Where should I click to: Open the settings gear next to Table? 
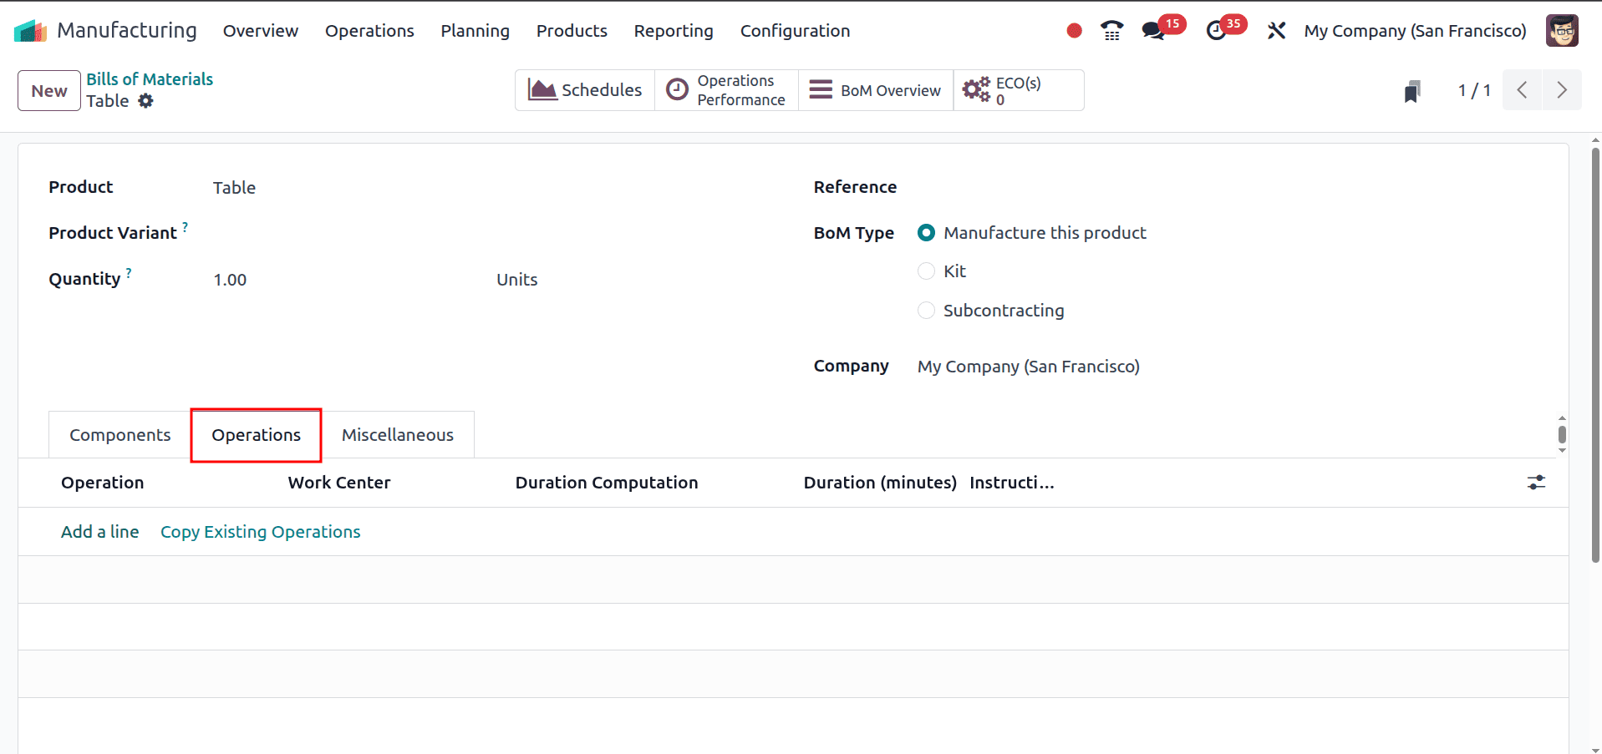pos(146,100)
